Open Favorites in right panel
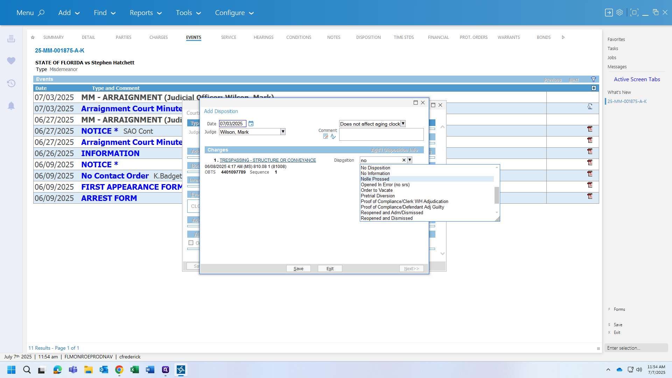The image size is (672, 378). (616, 40)
